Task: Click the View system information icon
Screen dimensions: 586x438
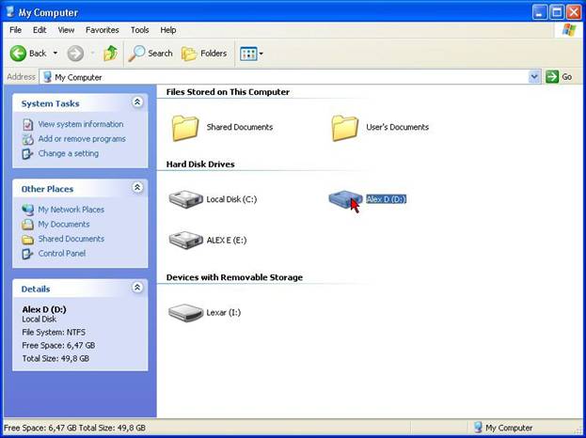Action: (28, 124)
